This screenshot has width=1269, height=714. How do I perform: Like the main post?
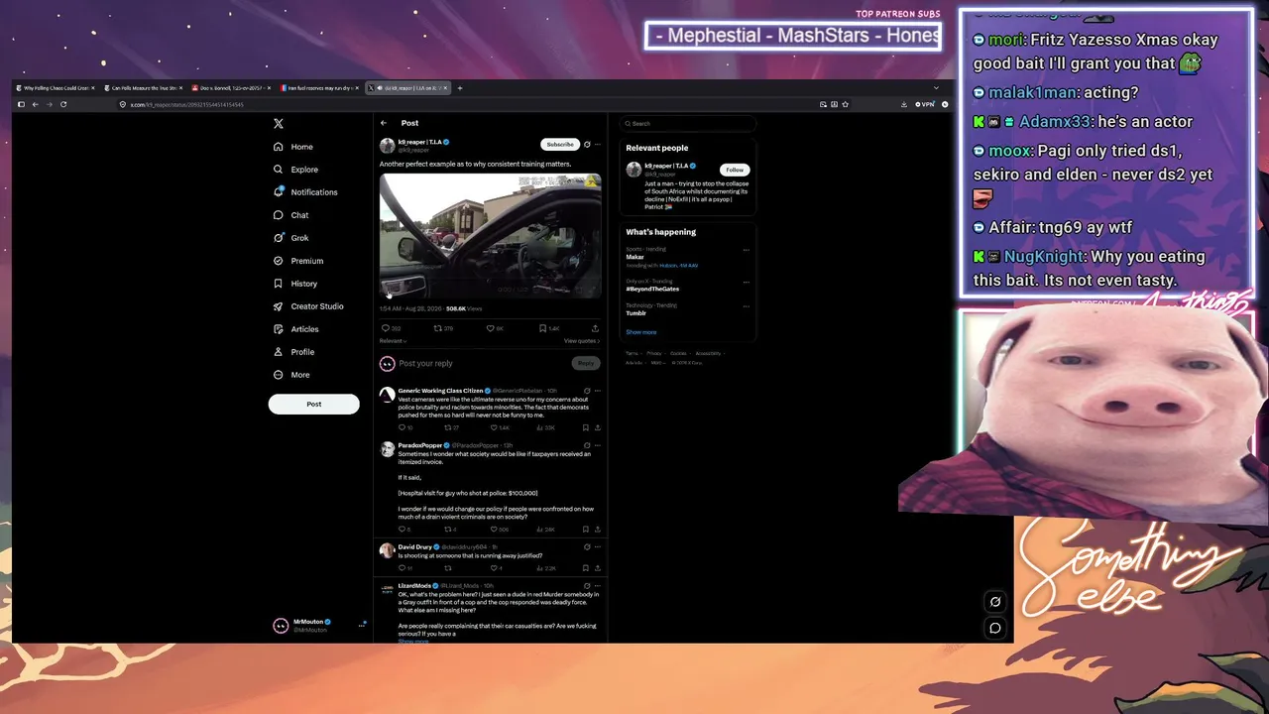[x=490, y=328]
